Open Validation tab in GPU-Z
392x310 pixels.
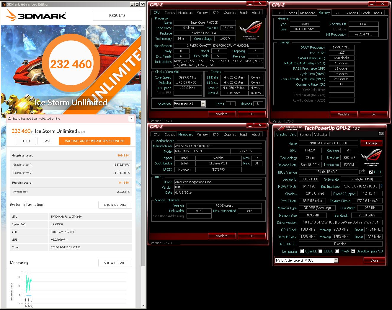pos(321,135)
